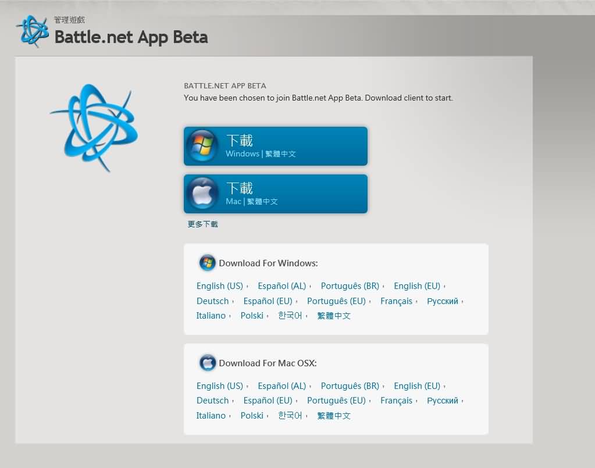The width and height of the screenshot is (595, 468).
Task: Click the small Apple icon beside Download For Mac OSX
Action: (x=207, y=363)
